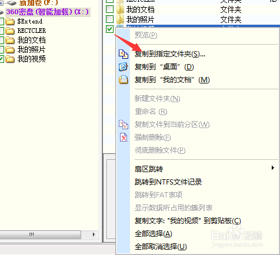This screenshot has height=255, width=280.
Task: Select 我的照片 folder in left tree
Action: click(31, 49)
